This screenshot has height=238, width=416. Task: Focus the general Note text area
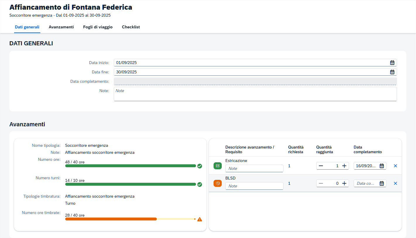pos(255,94)
